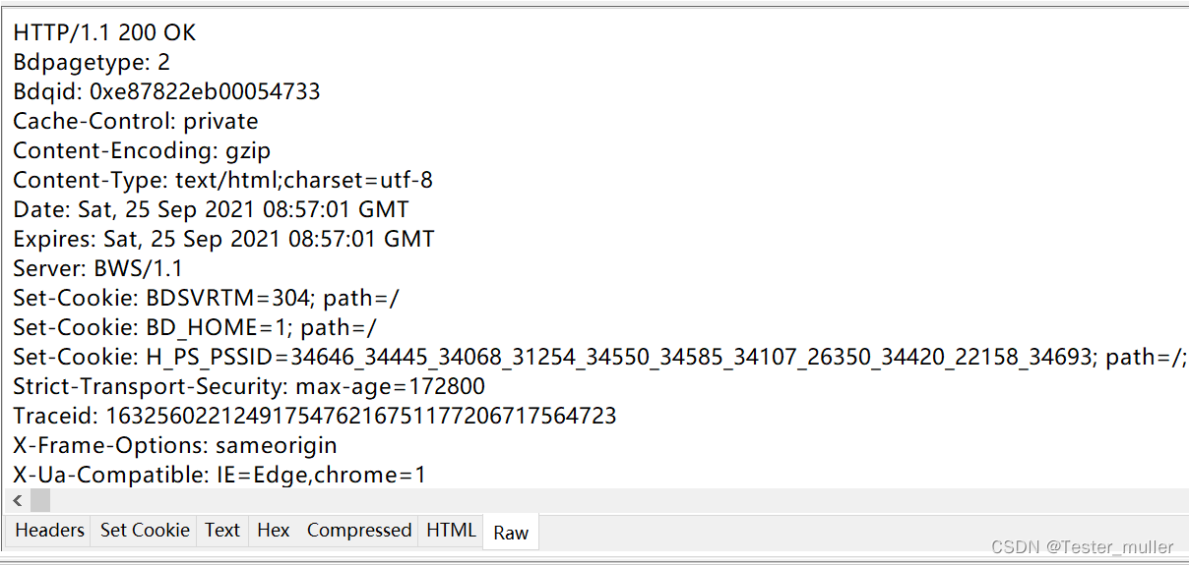Screen dimensions: 1189x565
Task: Click the X-Frame-Options: sameorigin line
Action: point(175,445)
